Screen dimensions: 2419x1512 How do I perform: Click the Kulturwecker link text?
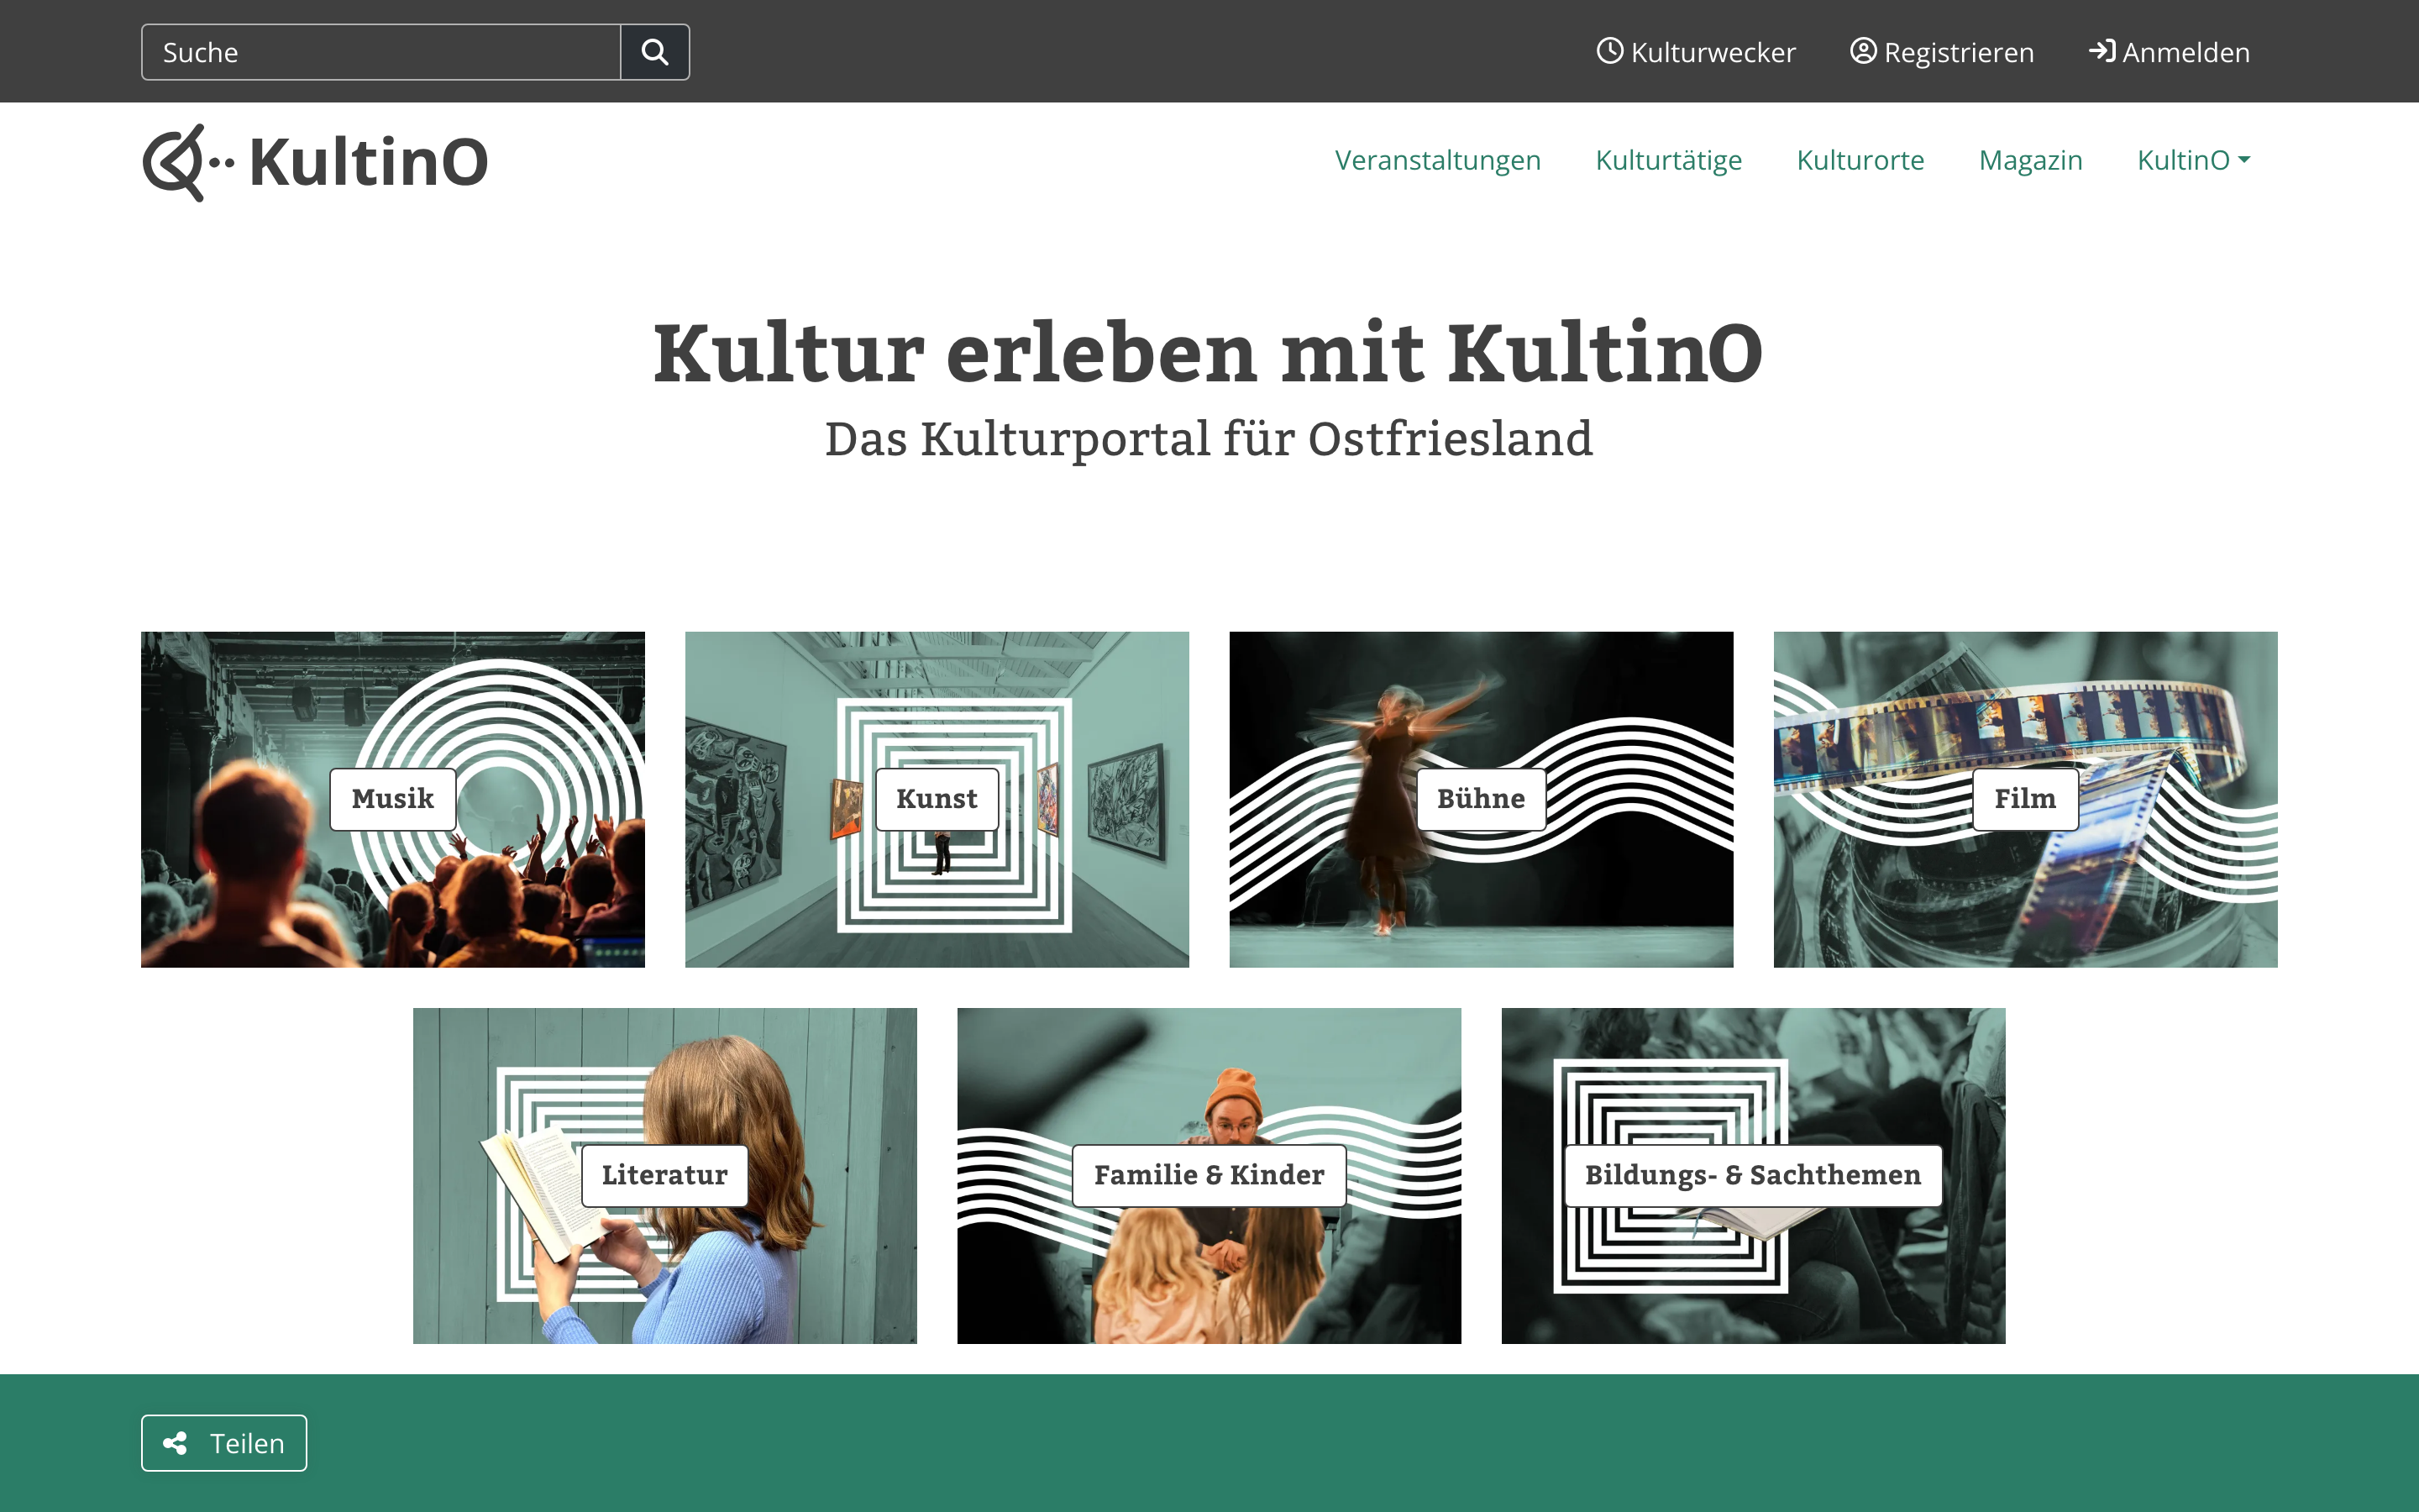(x=1713, y=52)
